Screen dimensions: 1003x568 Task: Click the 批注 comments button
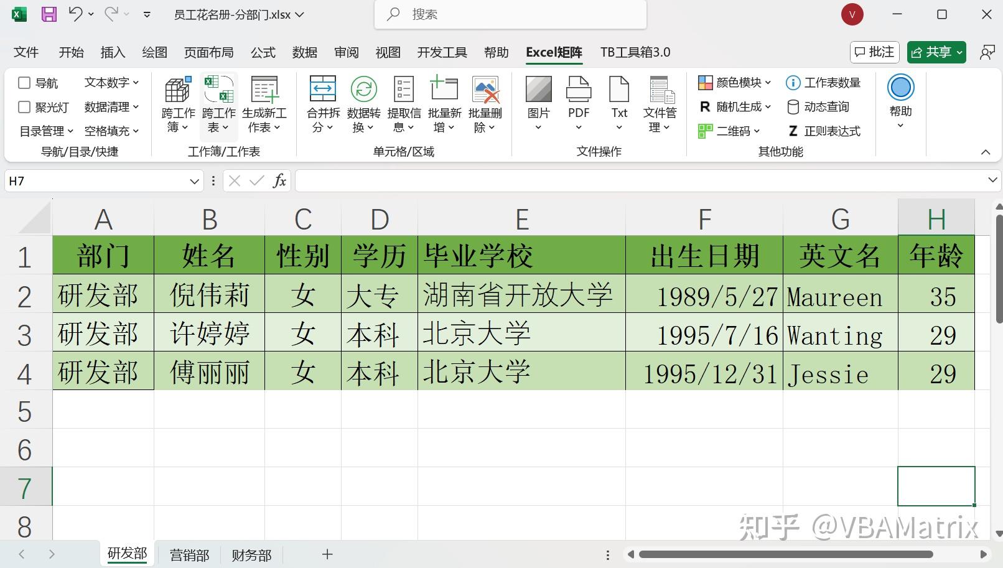pyautogui.click(x=875, y=52)
